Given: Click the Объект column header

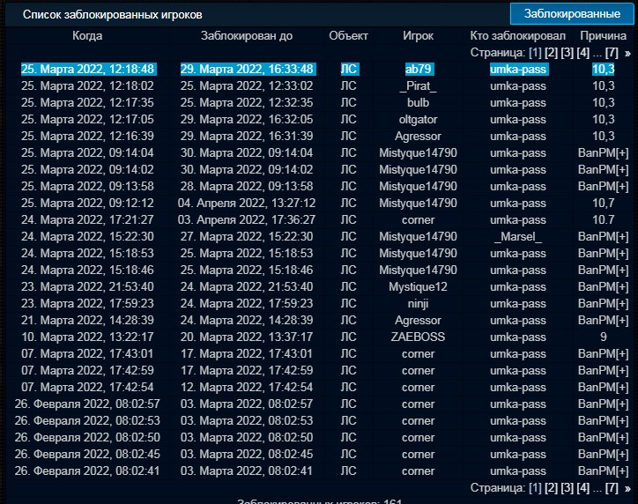Looking at the screenshot, I should click(x=348, y=36).
